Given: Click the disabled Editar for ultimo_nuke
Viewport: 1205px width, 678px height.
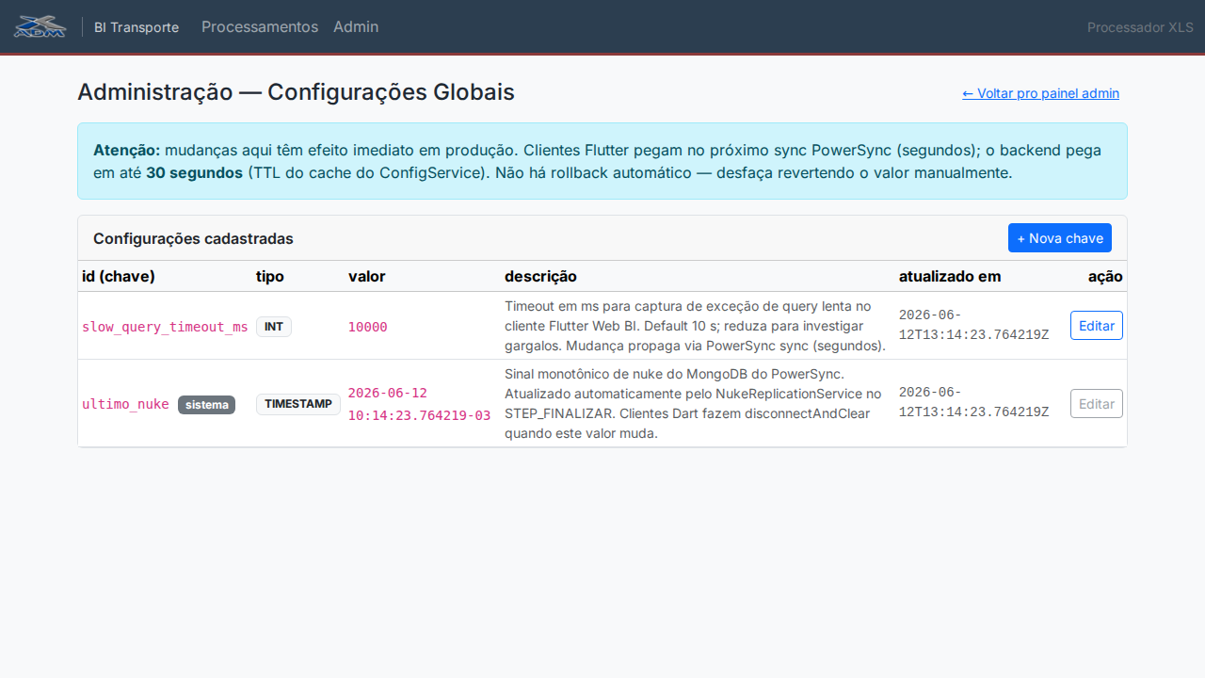Looking at the screenshot, I should [x=1097, y=404].
